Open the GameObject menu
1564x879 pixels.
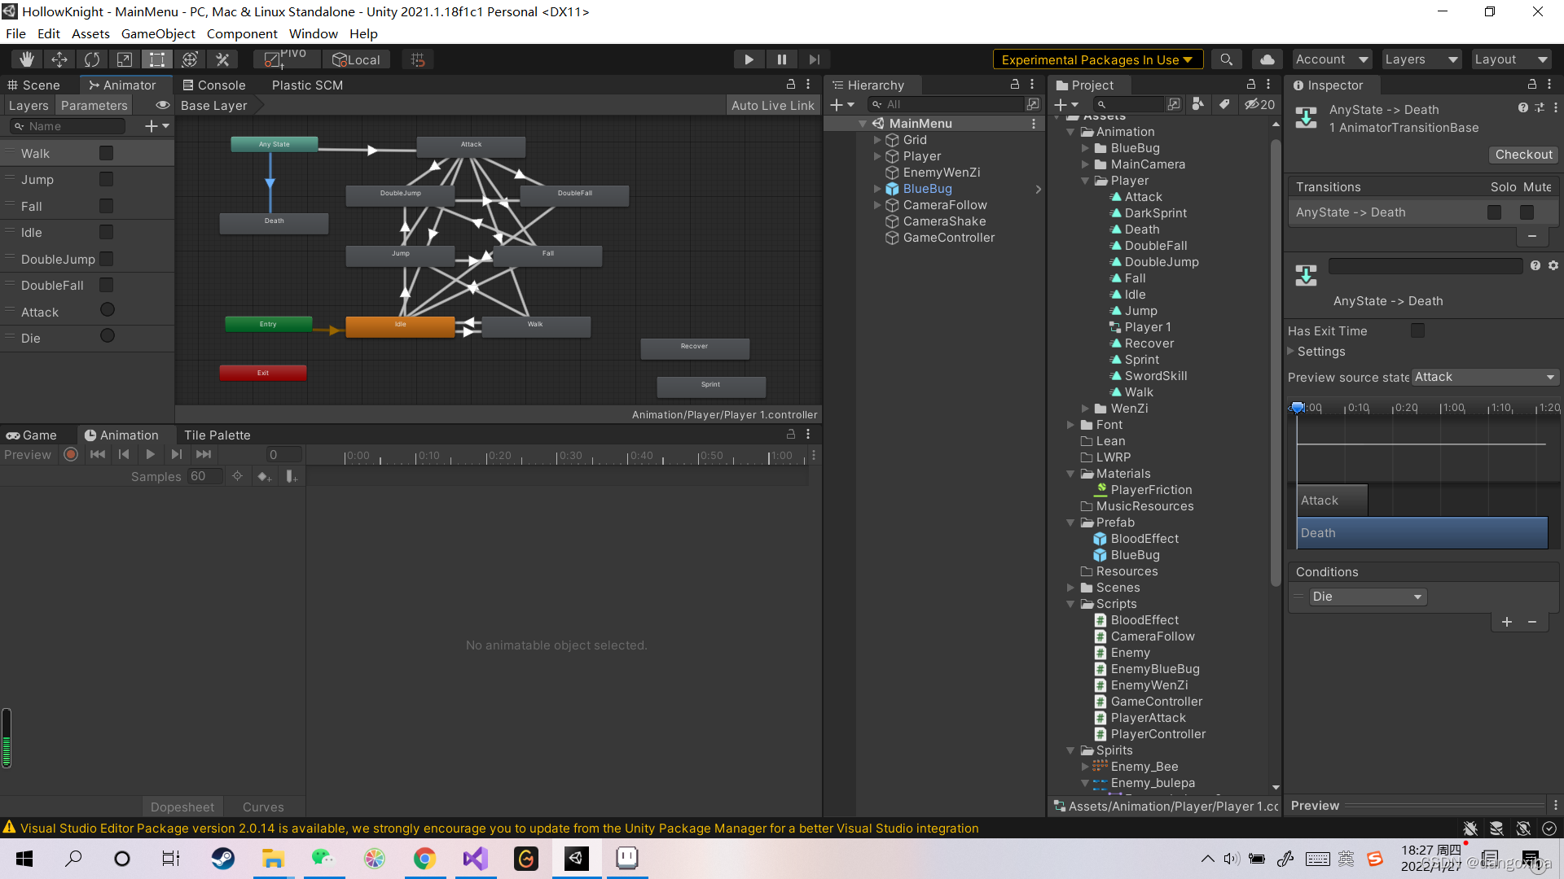pos(158,34)
